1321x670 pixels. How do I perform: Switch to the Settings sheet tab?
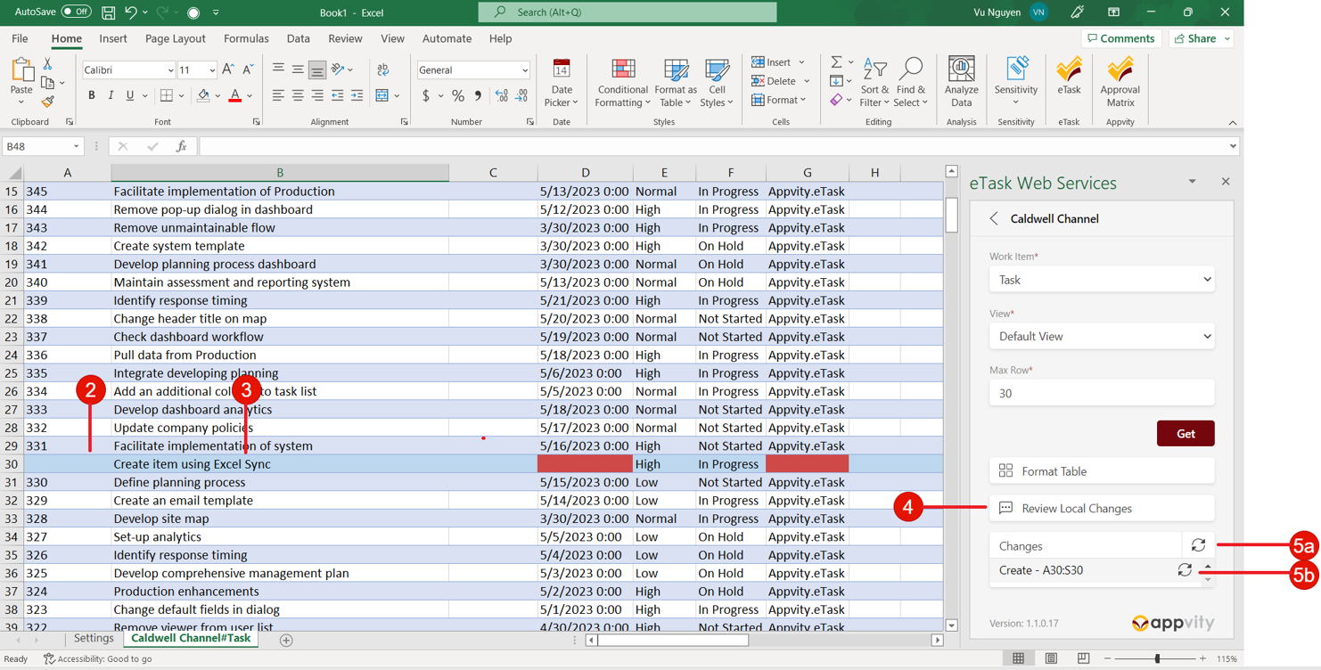coord(94,639)
